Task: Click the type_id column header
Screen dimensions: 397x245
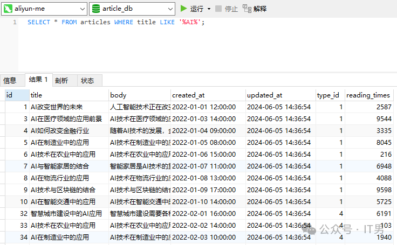Action: pyautogui.click(x=331, y=95)
